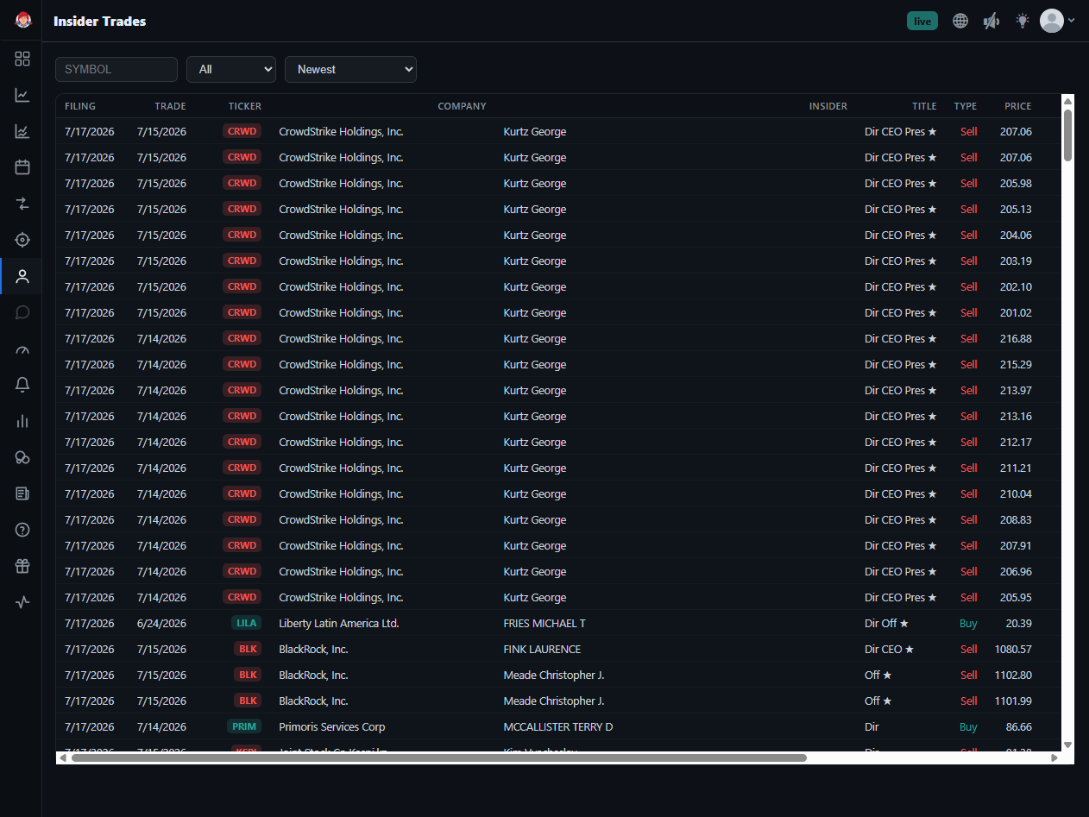This screenshot has height=817, width=1089.
Task: Click trade date 6/24/2026
Action: coord(161,623)
